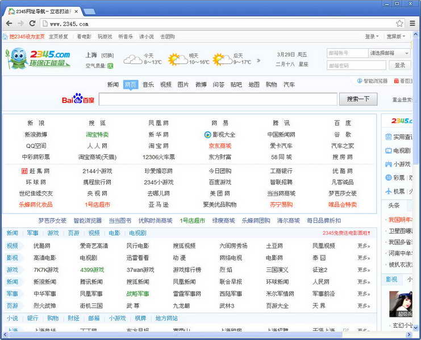The height and width of the screenshot is (340, 421).
Task: Bookmark this page with the star icon
Action: pyautogui.click(x=399, y=23)
